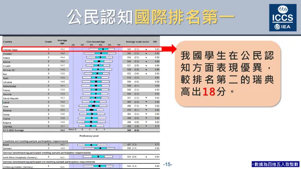Click the Schleswig-Holstein (Germany) label
This screenshot has width=301, height=169.
point(18,167)
